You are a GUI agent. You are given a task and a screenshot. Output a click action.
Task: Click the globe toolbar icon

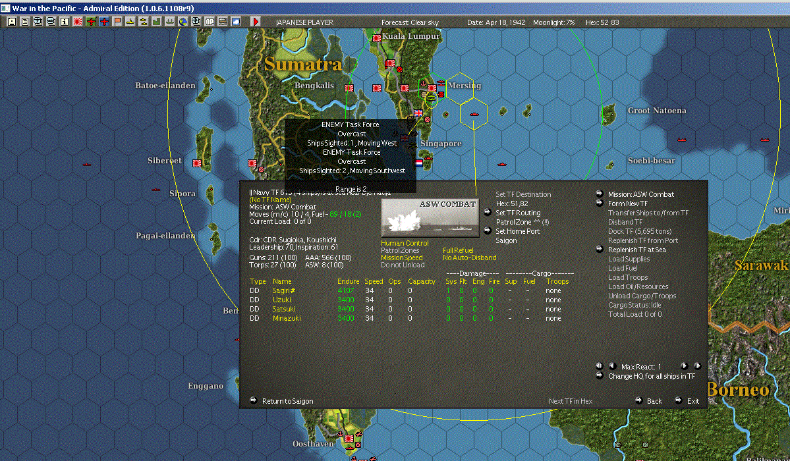tap(183, 22)
